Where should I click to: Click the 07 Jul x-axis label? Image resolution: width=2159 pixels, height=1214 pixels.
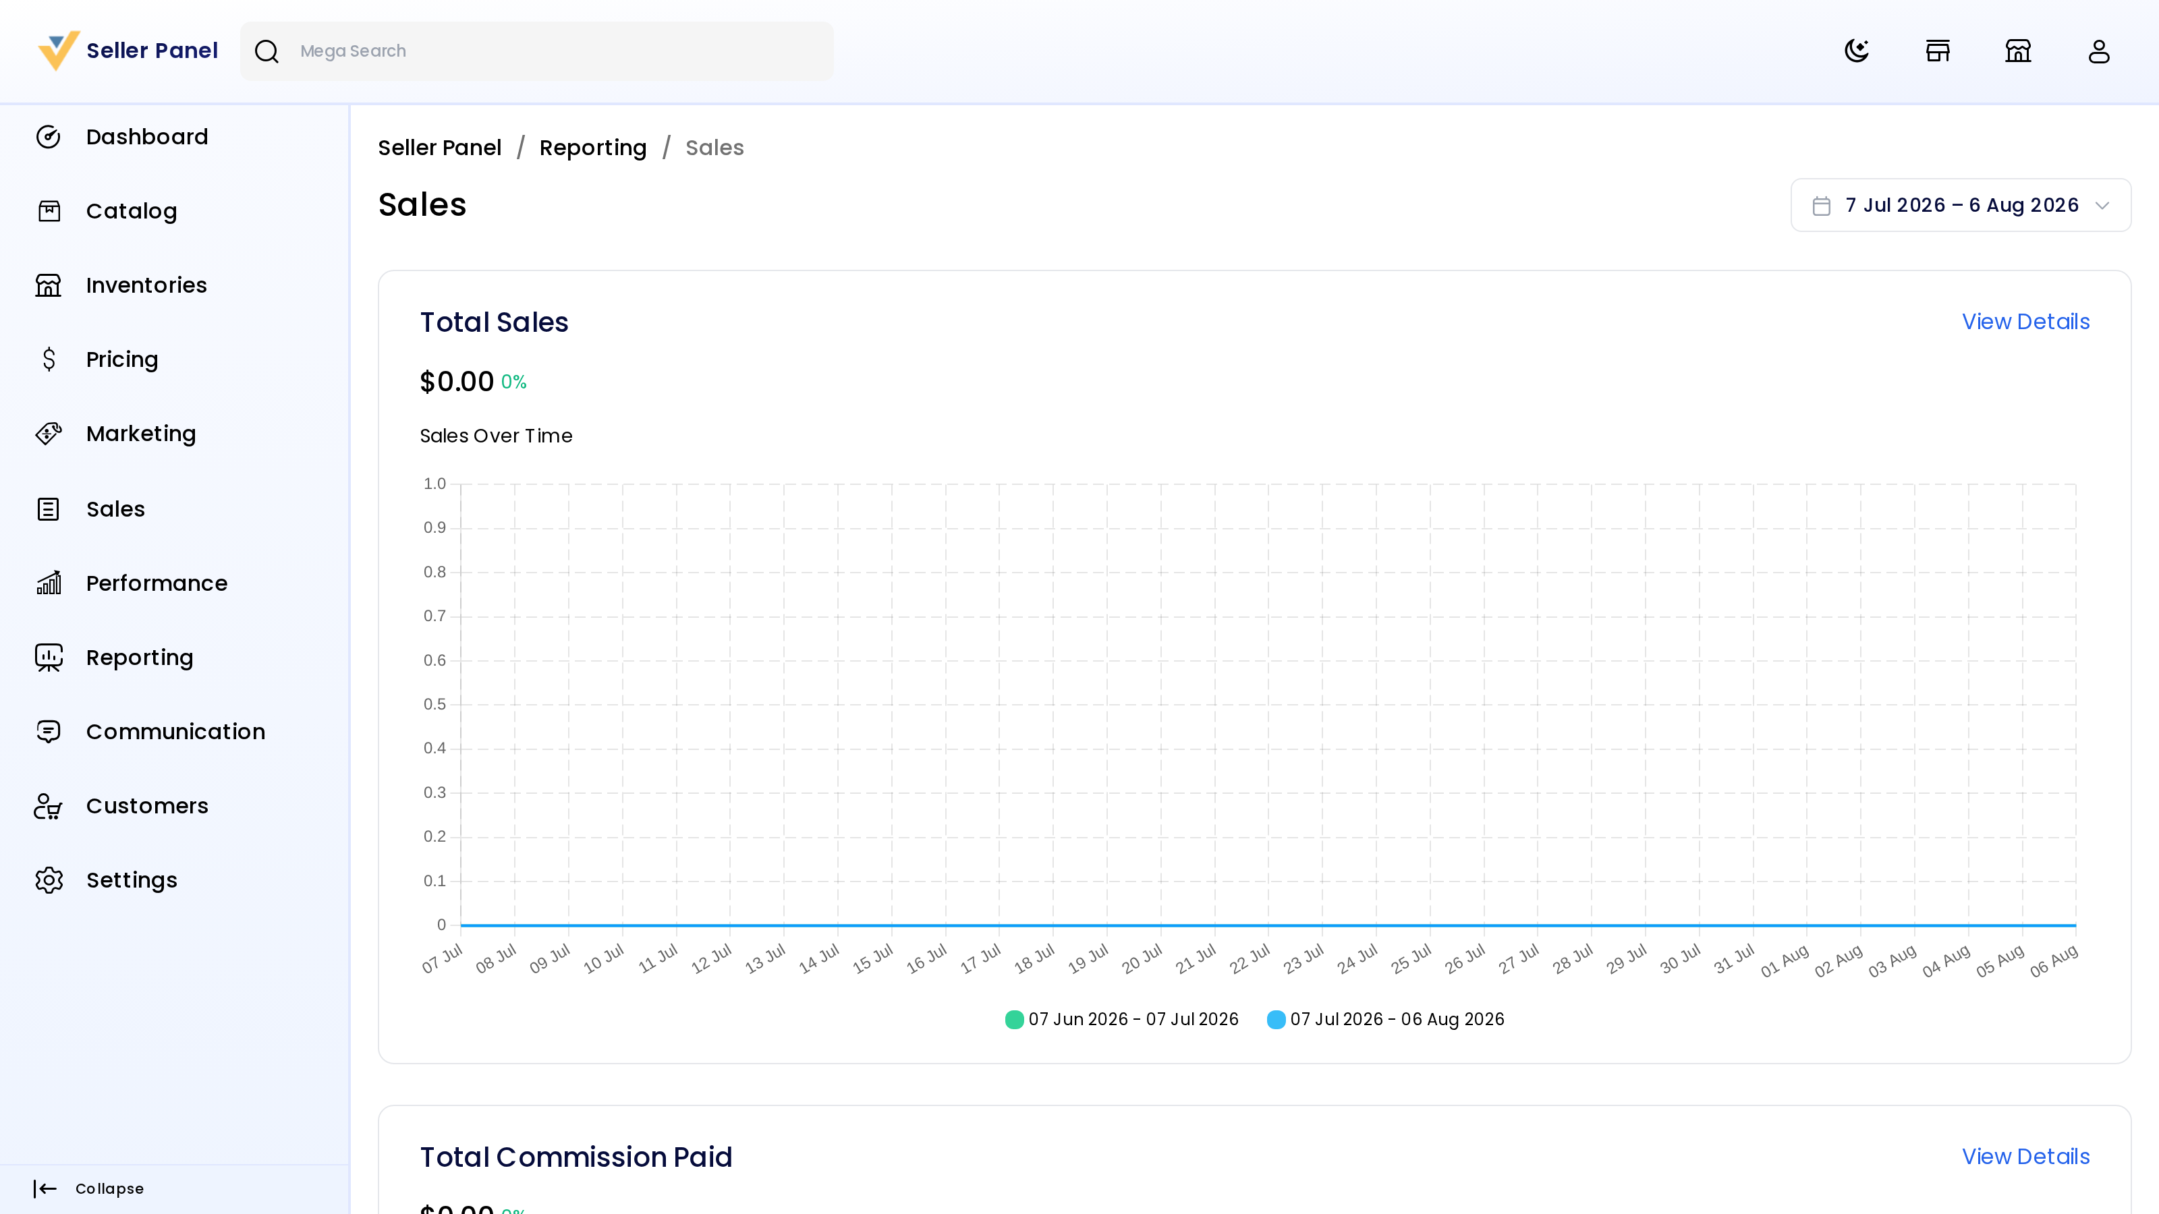pyautogui.click(x=442, y=959)
